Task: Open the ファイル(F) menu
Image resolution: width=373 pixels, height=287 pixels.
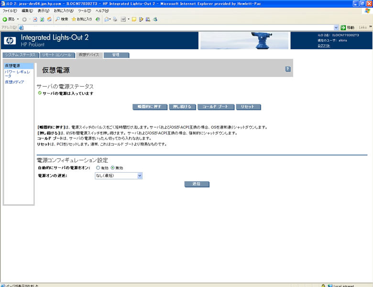Action: point(10,11)
